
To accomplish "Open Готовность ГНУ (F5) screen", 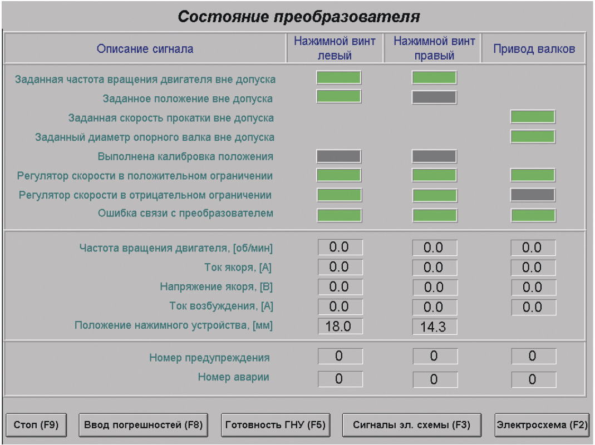I will [x=275, y=426].
